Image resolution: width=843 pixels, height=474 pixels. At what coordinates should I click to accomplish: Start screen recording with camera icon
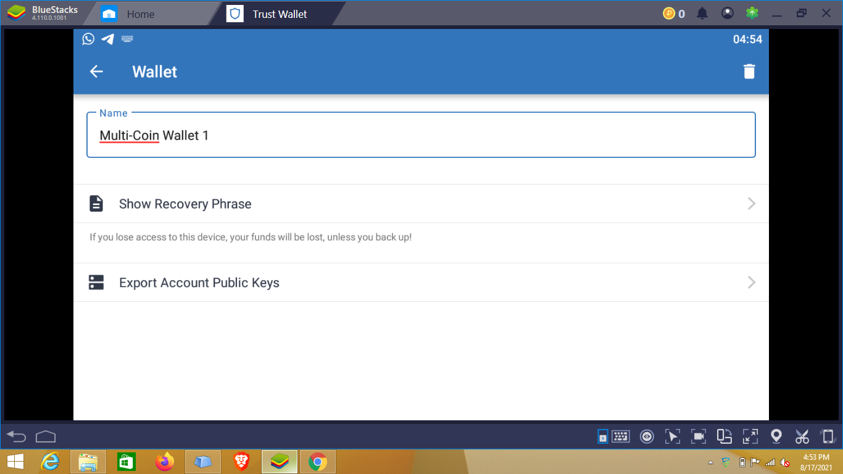(699, 437)
